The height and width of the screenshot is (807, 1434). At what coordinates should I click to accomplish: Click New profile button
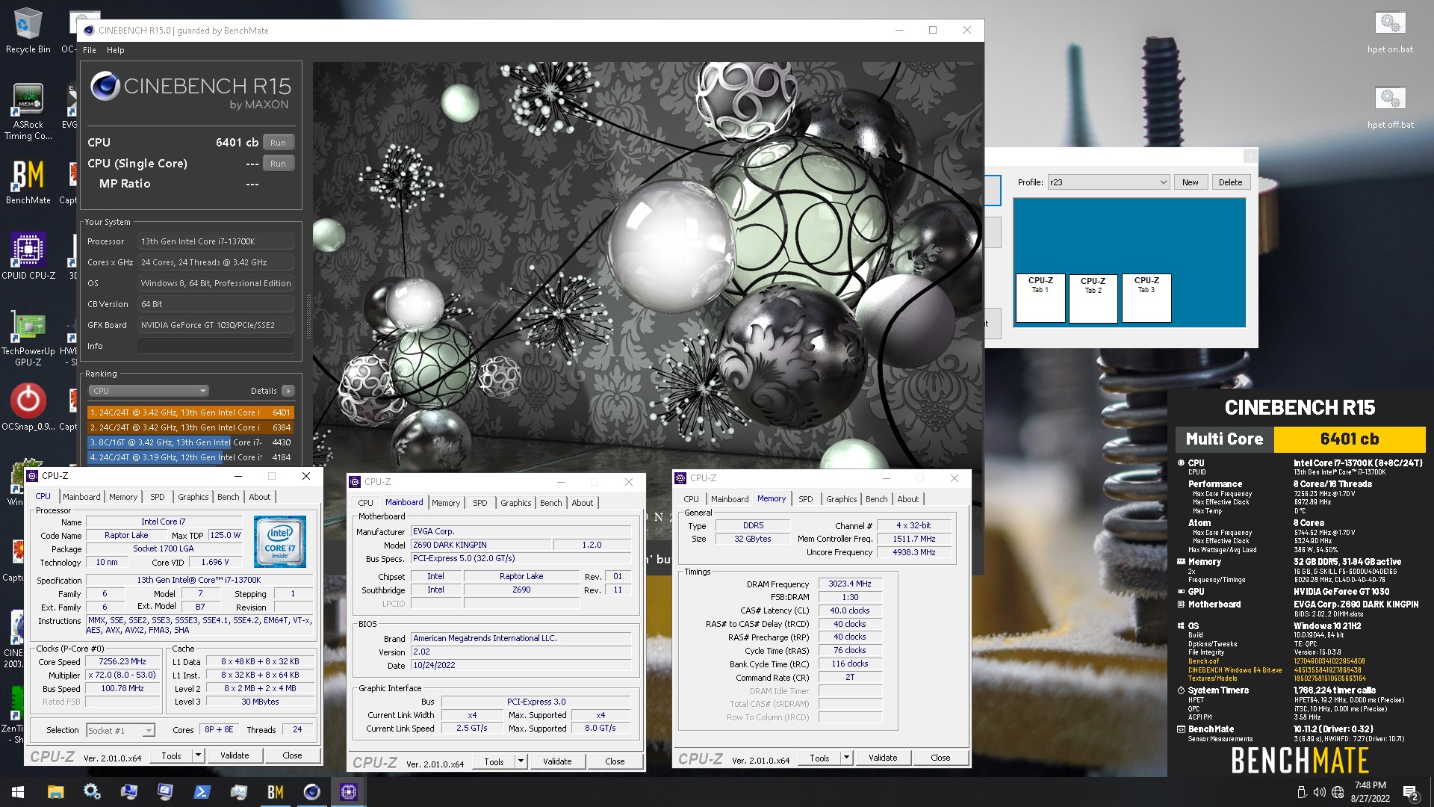point(1190,182)
